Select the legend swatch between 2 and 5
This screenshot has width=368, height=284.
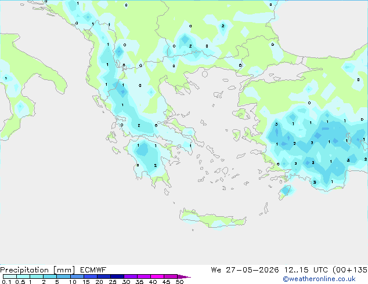50,276
